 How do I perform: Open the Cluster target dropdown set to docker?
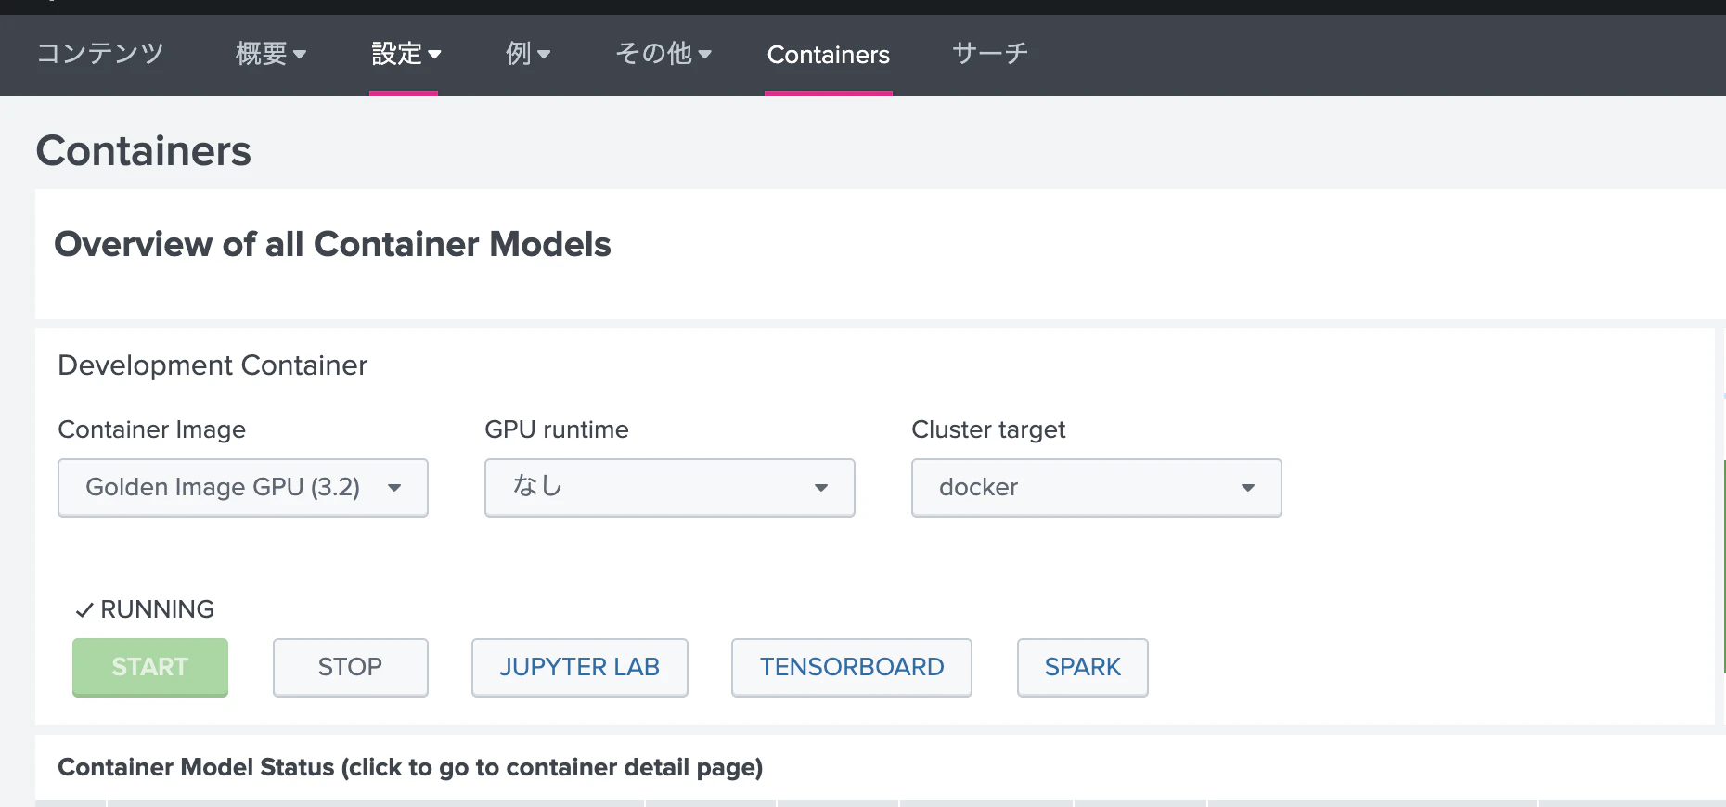pyautogui.click(x=1096, y=487)
